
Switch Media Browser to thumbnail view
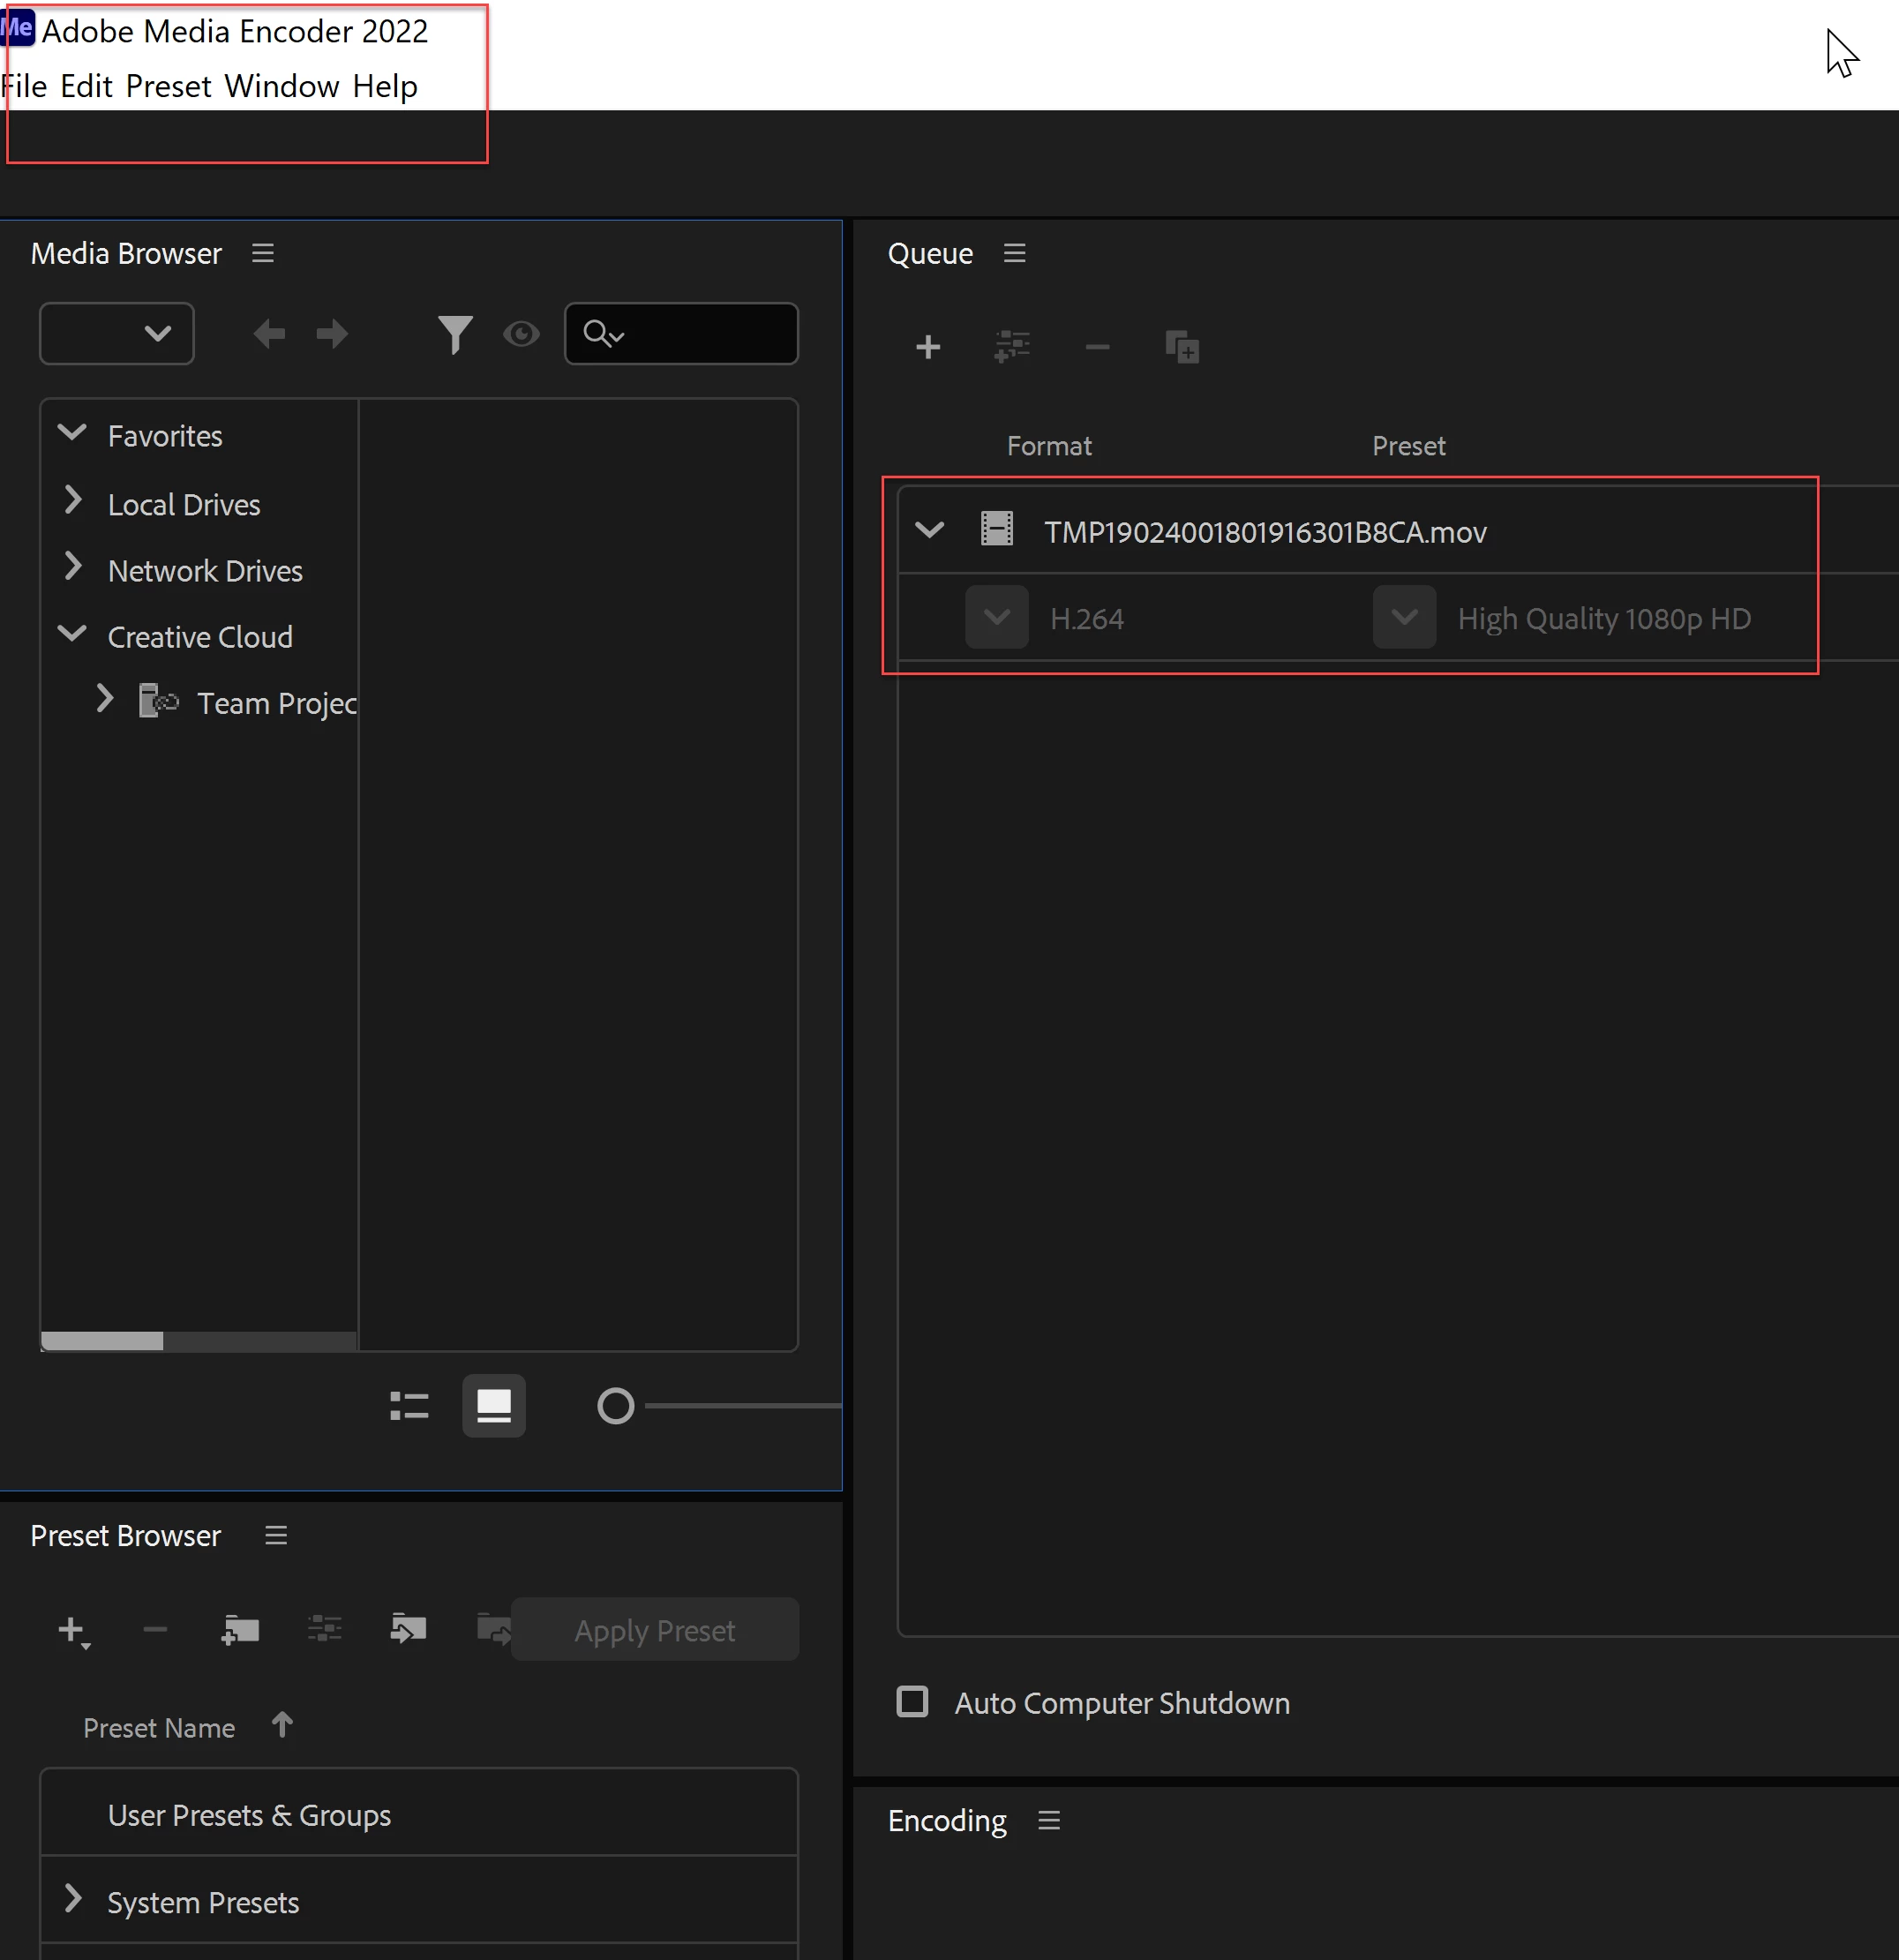point(493,1406)
